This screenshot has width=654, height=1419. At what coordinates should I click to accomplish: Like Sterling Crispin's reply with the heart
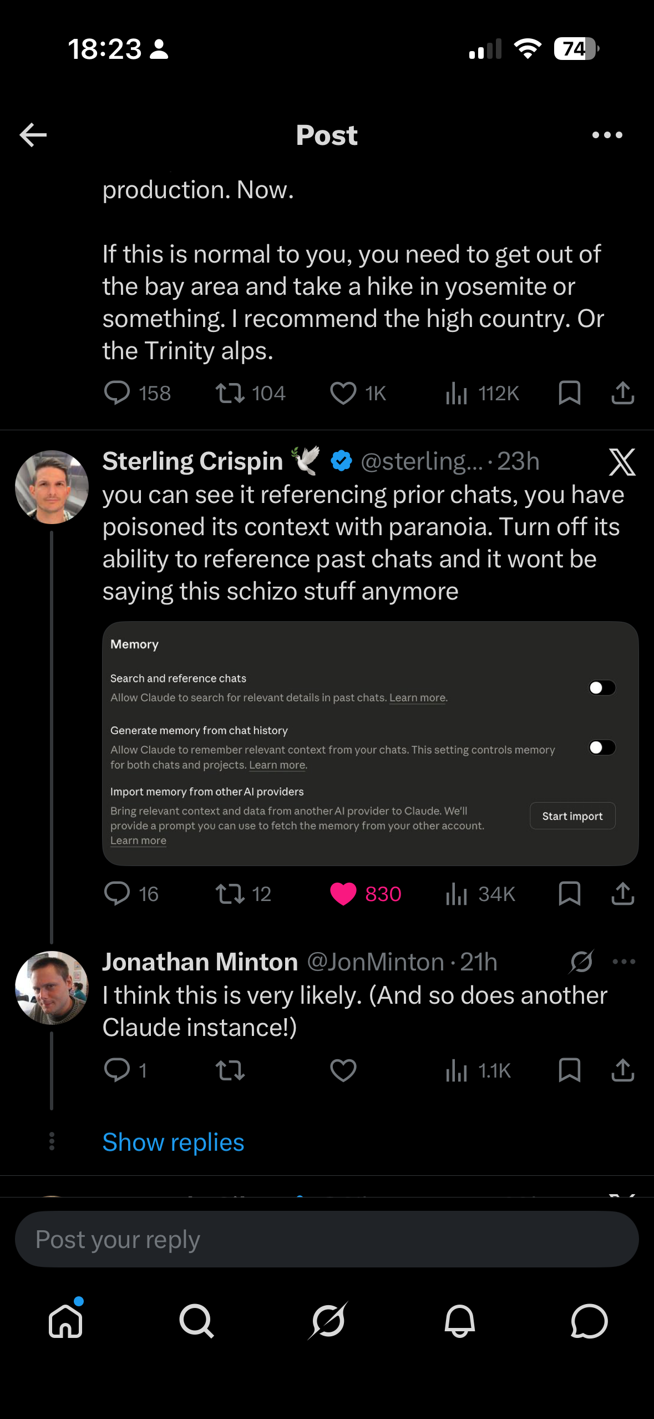pyautogui.click(x=343, y=894)
